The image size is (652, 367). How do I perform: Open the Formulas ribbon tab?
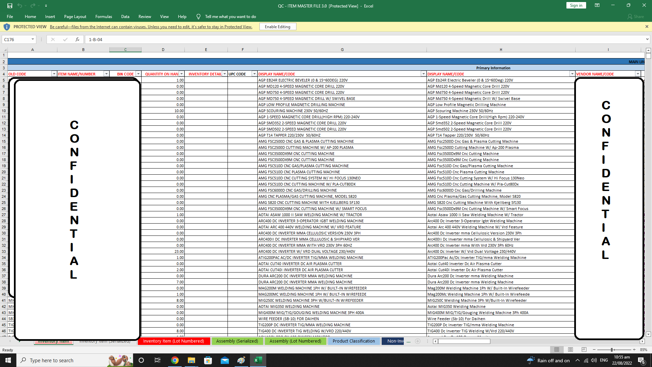(x=104, y=16)
